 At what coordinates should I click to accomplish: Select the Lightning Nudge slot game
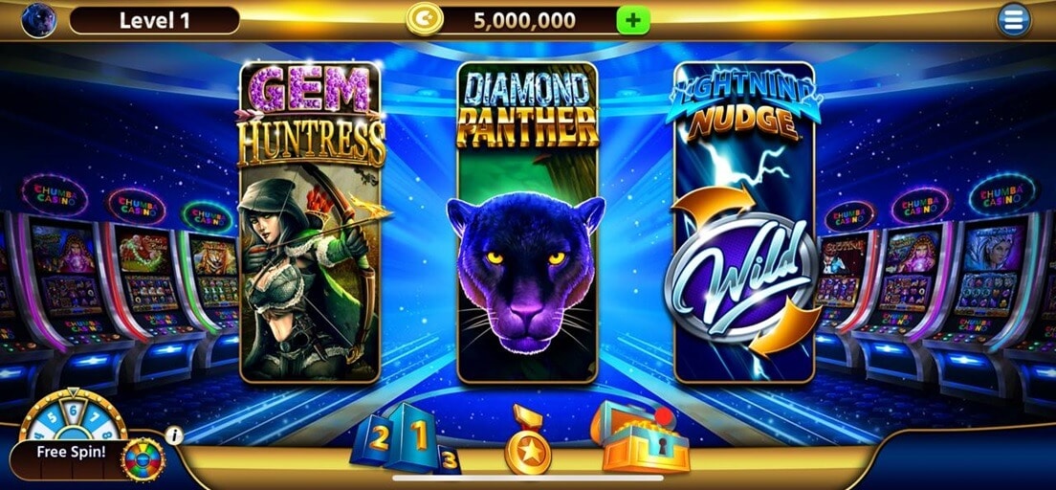(744, 222)
